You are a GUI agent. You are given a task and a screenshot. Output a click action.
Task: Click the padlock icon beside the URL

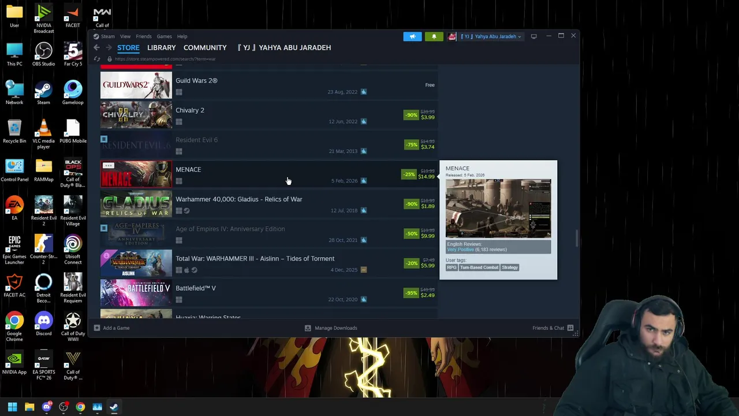coord(109,59)
